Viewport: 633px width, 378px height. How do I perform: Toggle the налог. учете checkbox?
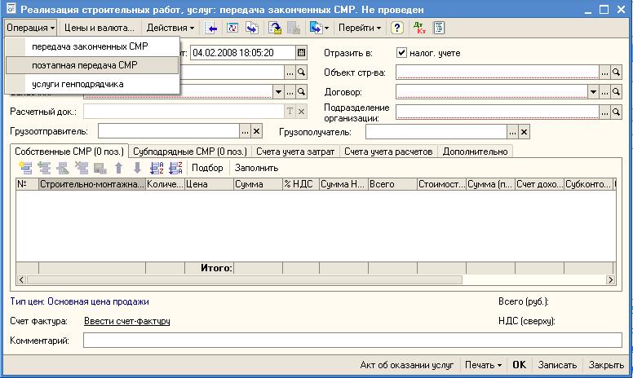tap(401, 53)
